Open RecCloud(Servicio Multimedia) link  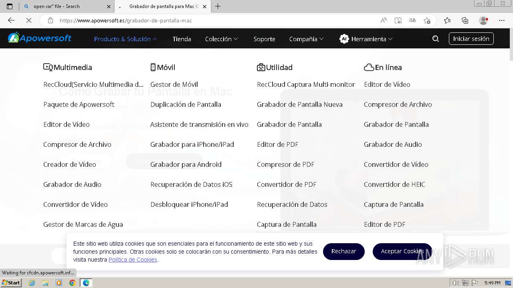[93, 84]
